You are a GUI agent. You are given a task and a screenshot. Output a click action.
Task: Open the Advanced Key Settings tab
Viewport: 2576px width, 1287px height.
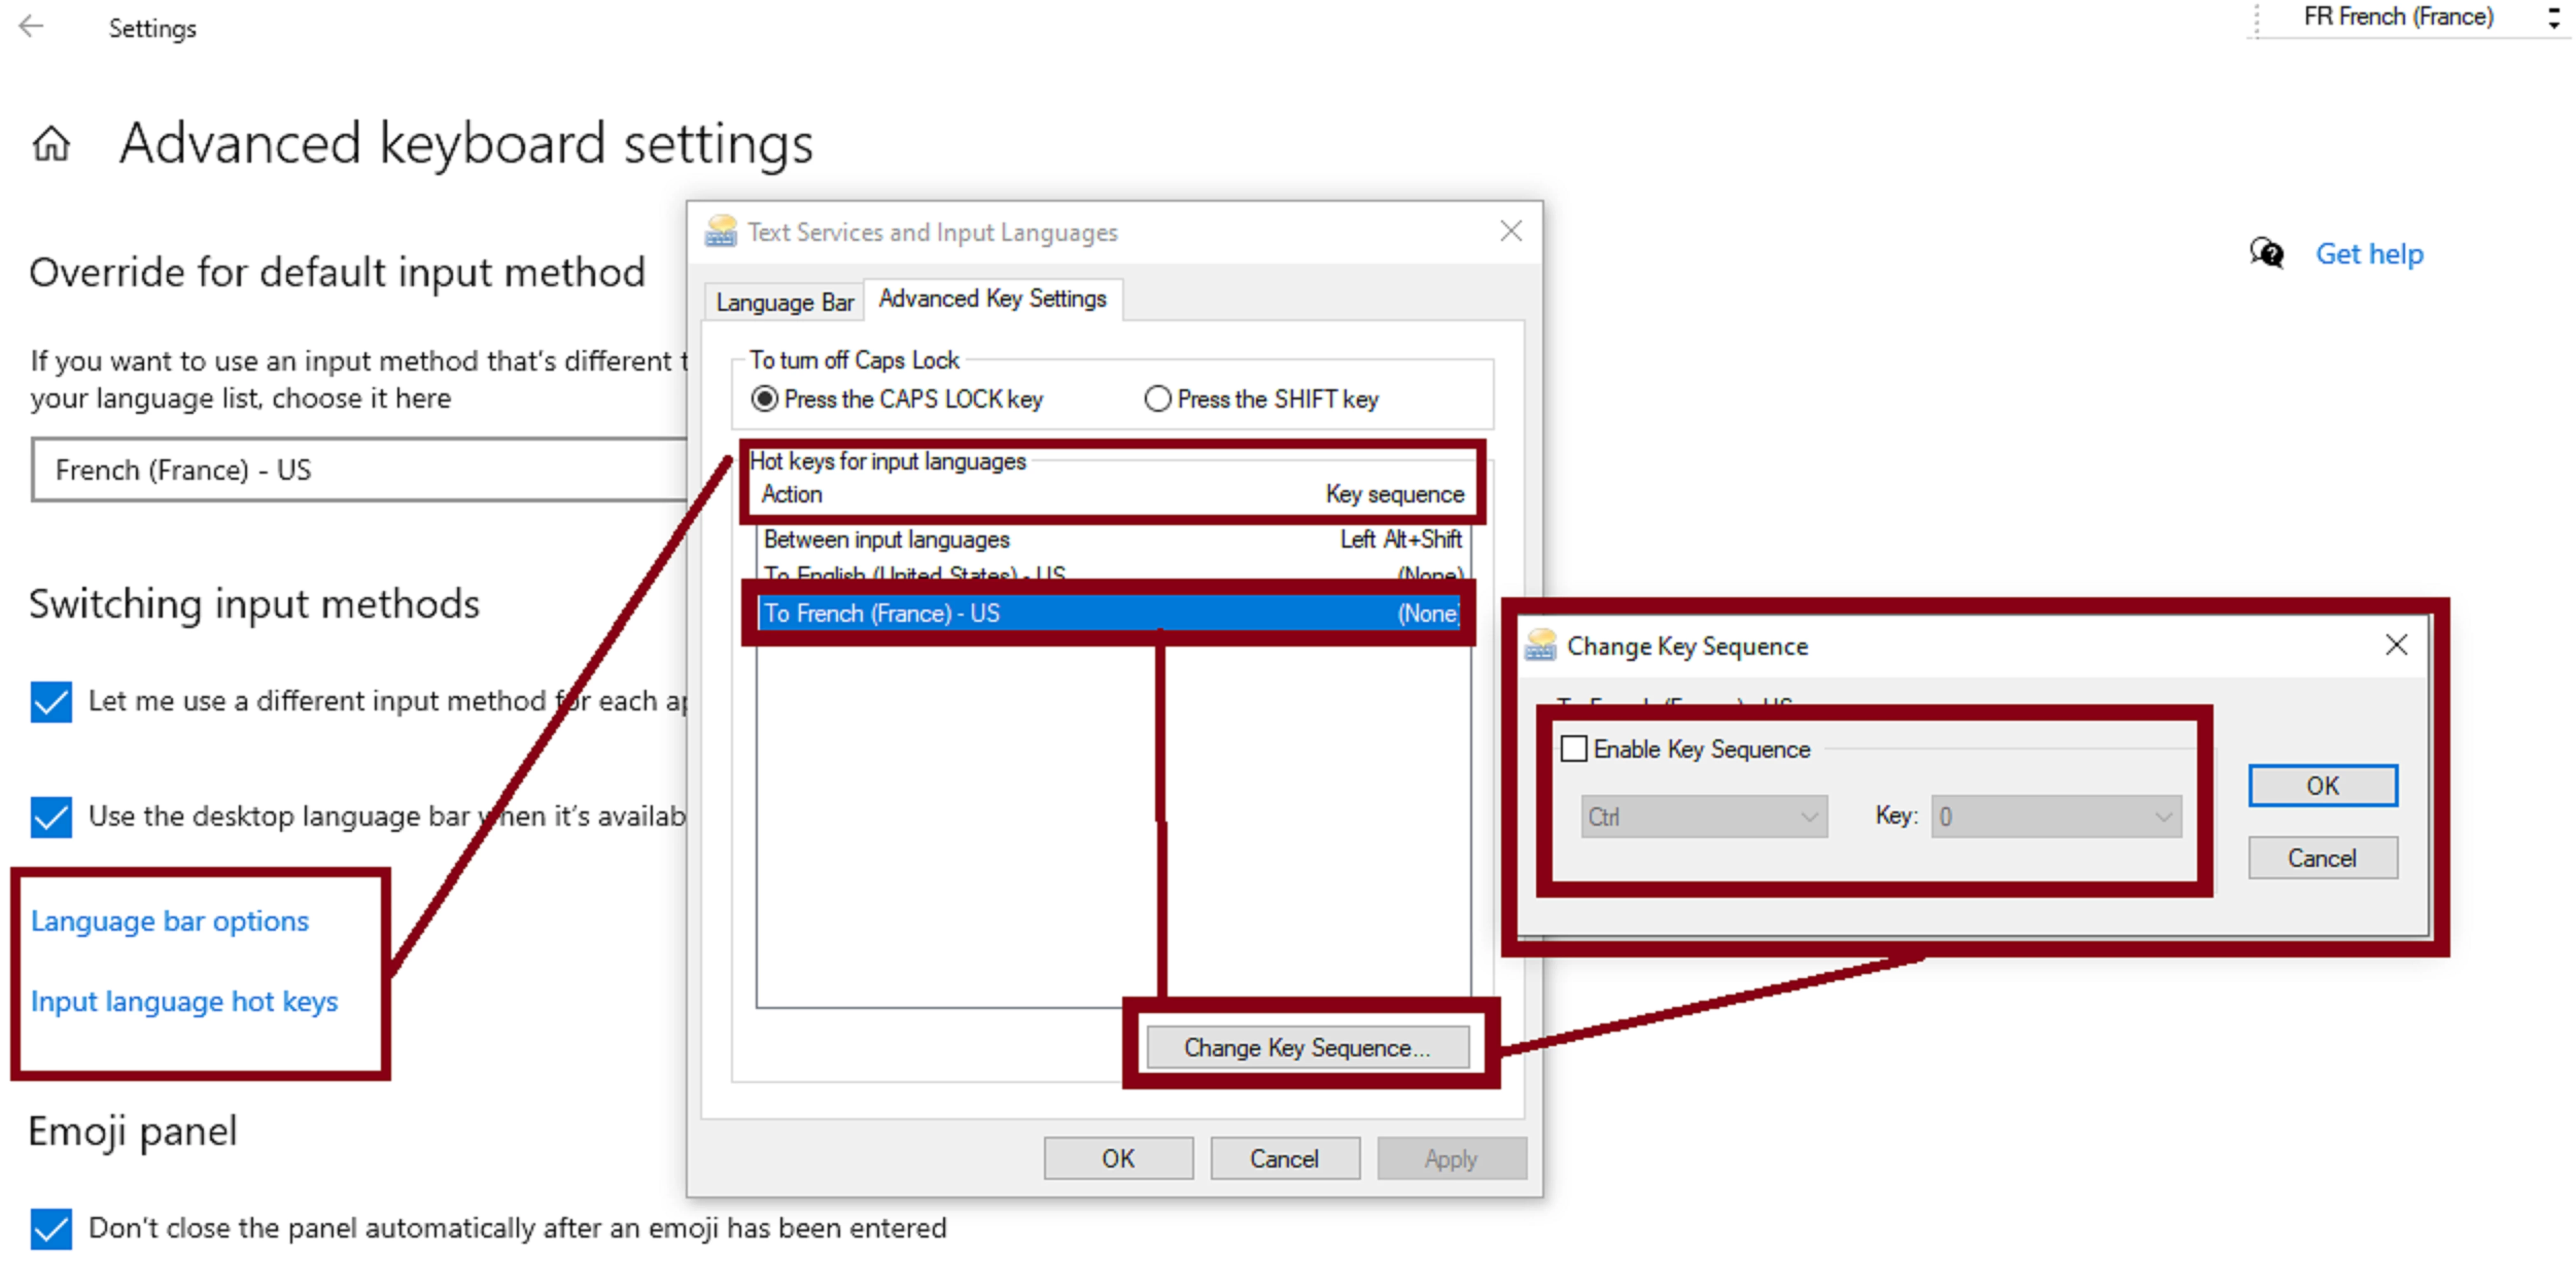tap(992, 299)
